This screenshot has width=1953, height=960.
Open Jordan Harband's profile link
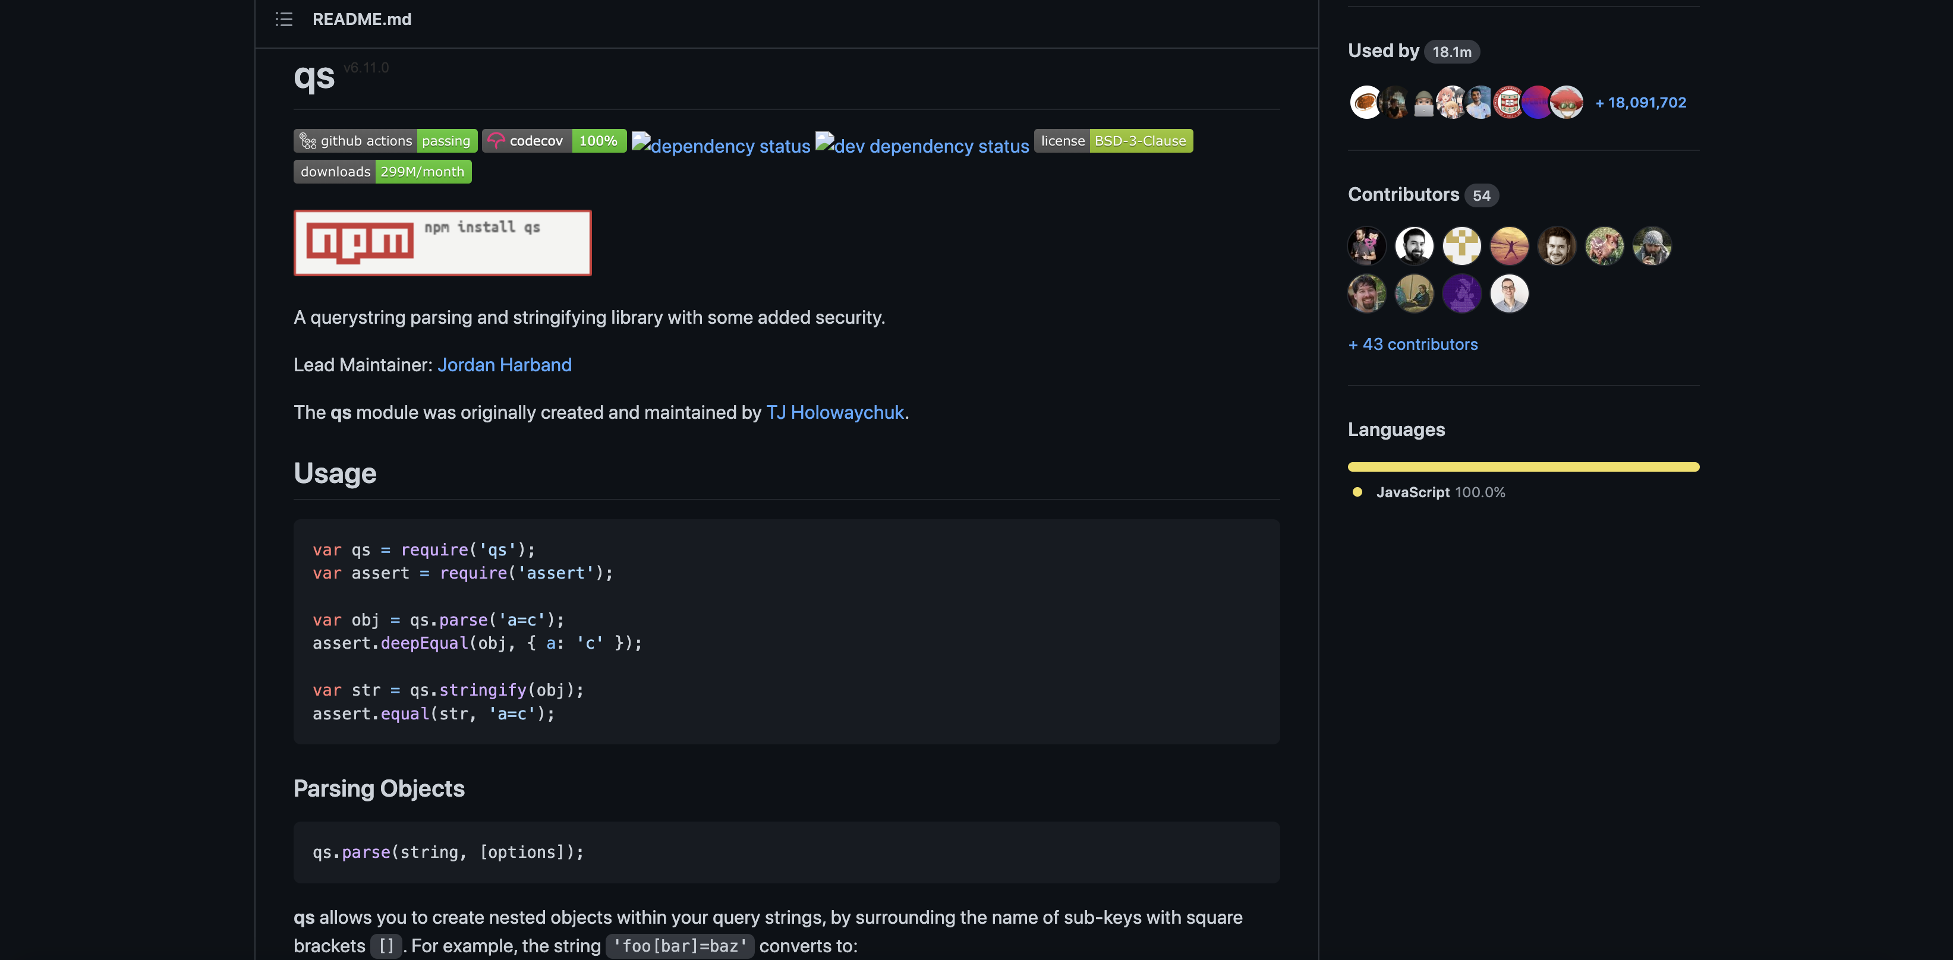tap(504, 364)
